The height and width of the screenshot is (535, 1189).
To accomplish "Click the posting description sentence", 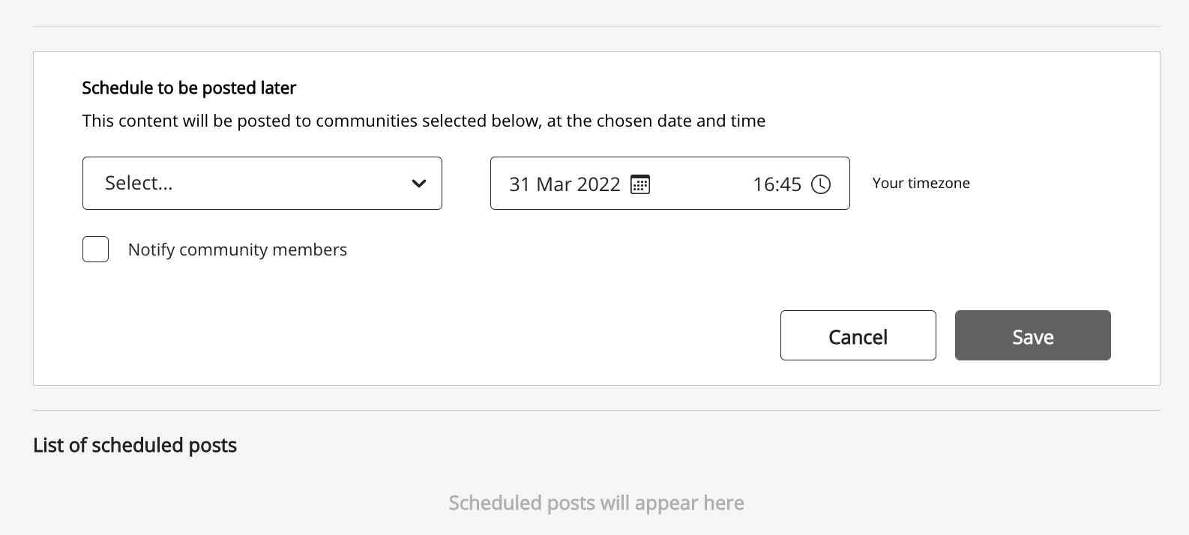I will [x=424, y=121].
